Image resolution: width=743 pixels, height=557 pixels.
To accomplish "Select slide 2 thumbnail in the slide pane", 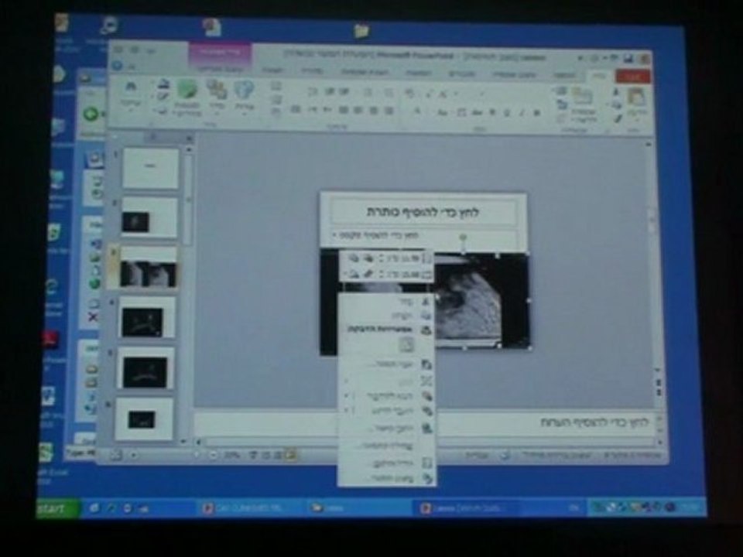I will tap(149, 218).
